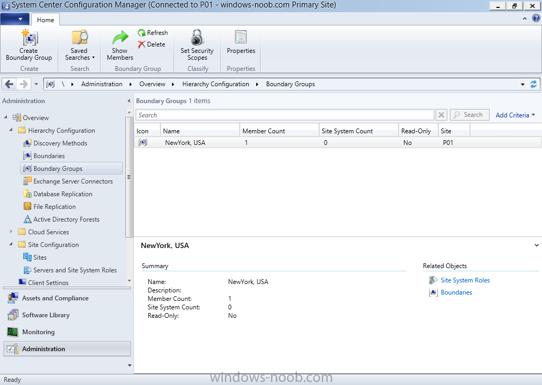Open the Site System Roles related link
Screen dimensions: 542x385
tap(465, 280)
